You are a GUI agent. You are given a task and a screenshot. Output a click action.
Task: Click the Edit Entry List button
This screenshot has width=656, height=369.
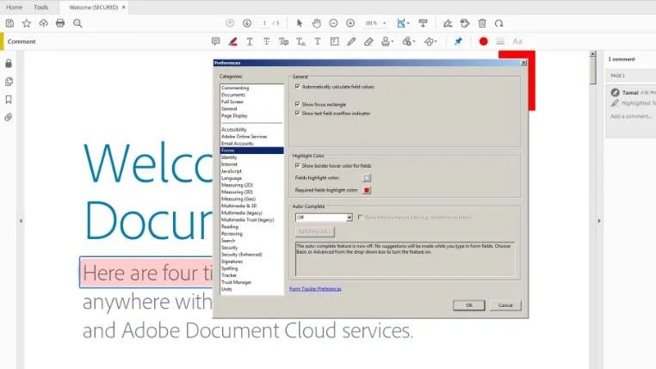[x=315, y=231]
